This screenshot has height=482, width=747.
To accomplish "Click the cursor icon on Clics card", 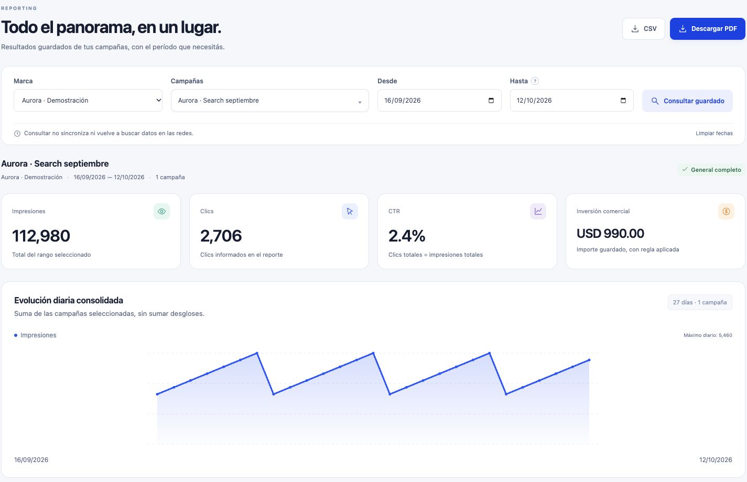I will [x=350, y=212].
